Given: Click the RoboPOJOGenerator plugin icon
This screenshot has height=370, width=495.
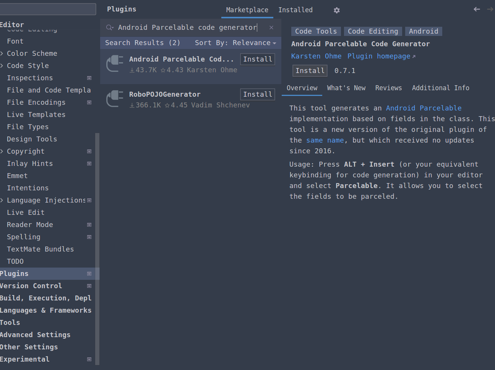Looking at the screenshot, I should tap(115, 99).
